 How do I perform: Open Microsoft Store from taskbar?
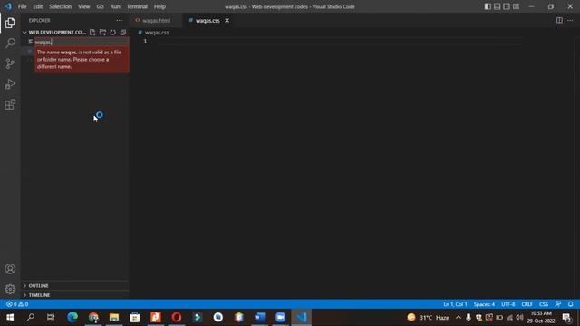[135, 317]
